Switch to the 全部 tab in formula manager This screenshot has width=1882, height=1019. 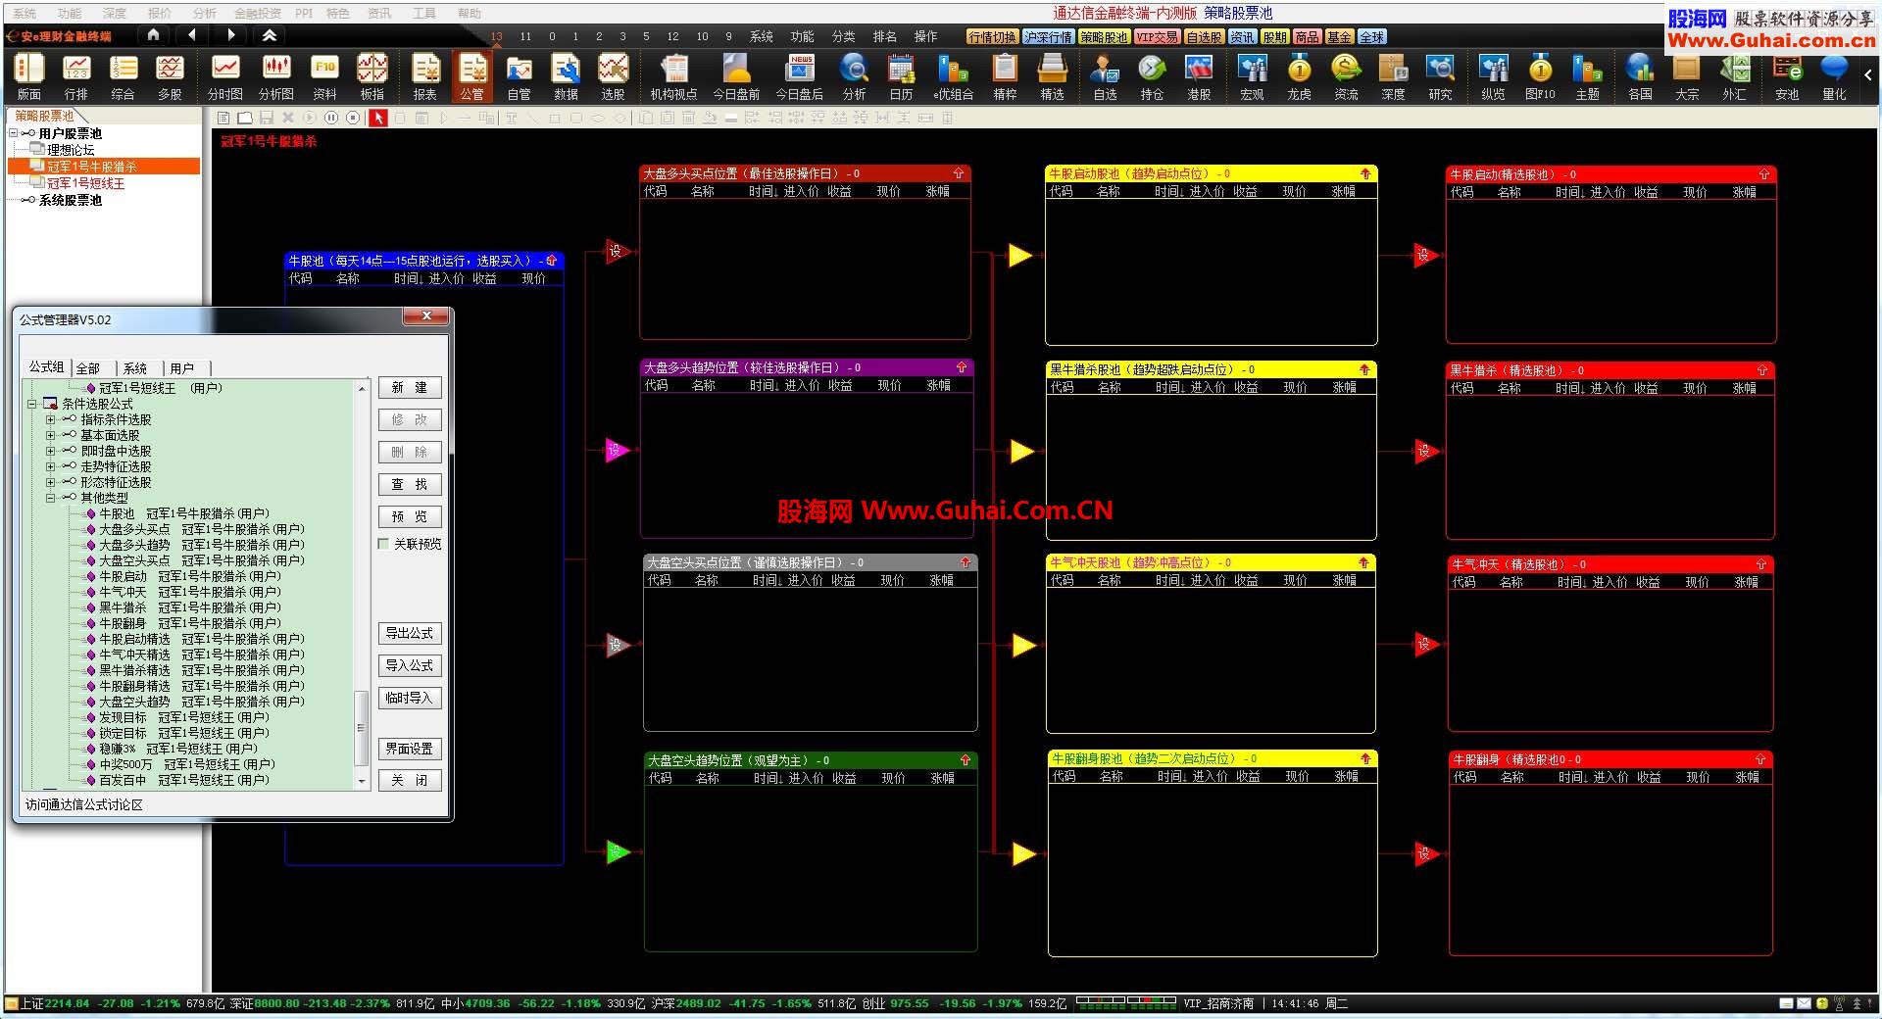pos(88,368)
